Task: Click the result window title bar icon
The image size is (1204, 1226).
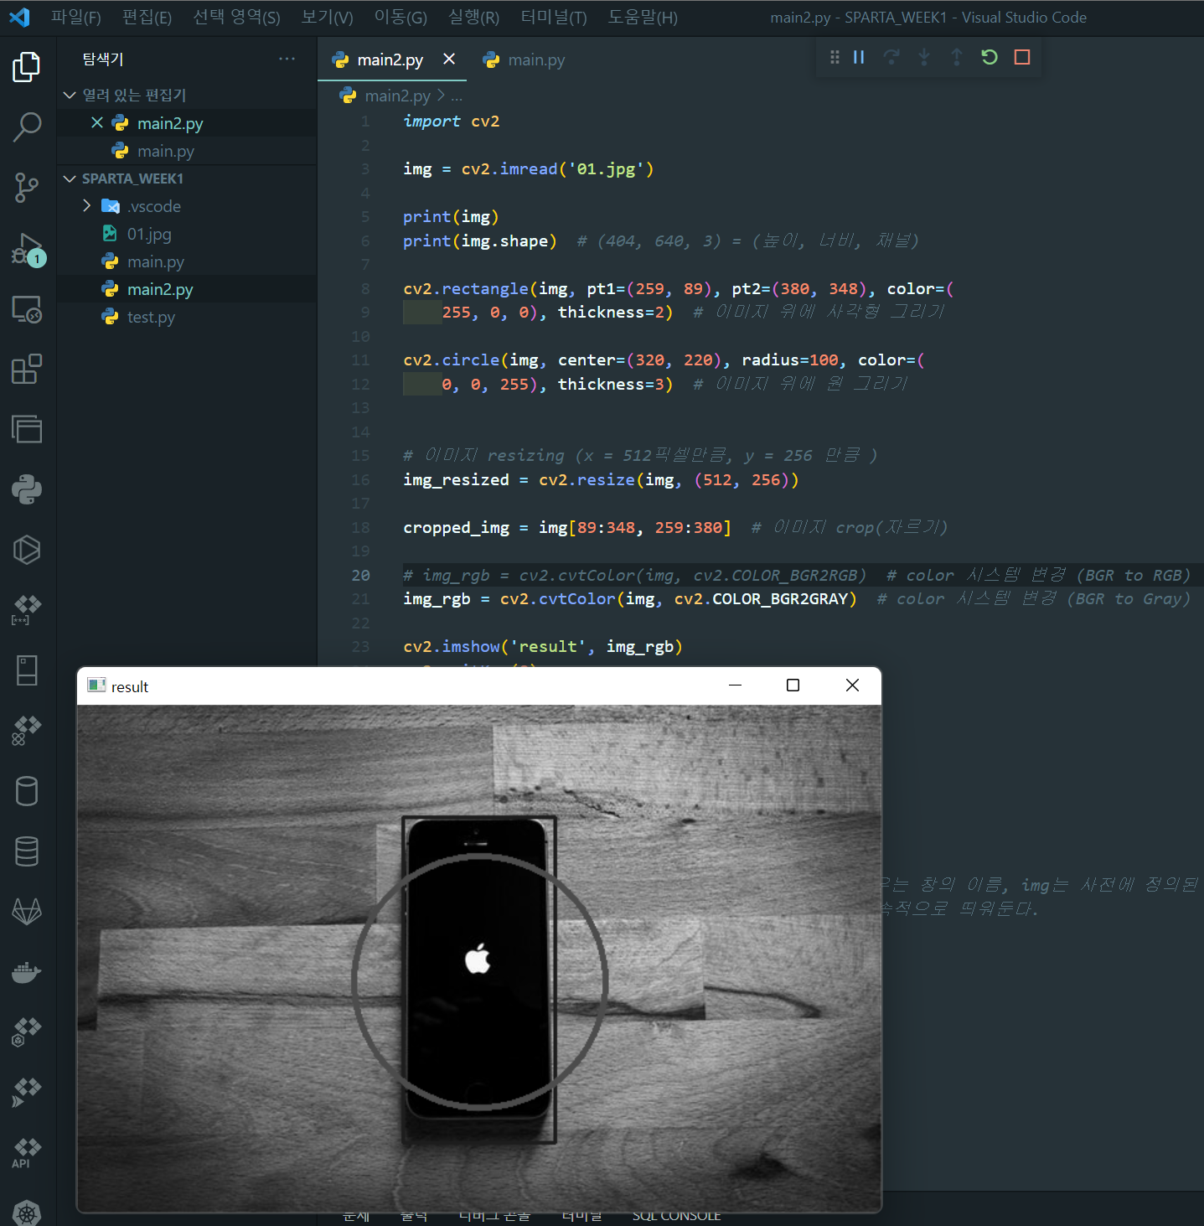Action: [x=96, y=685]
